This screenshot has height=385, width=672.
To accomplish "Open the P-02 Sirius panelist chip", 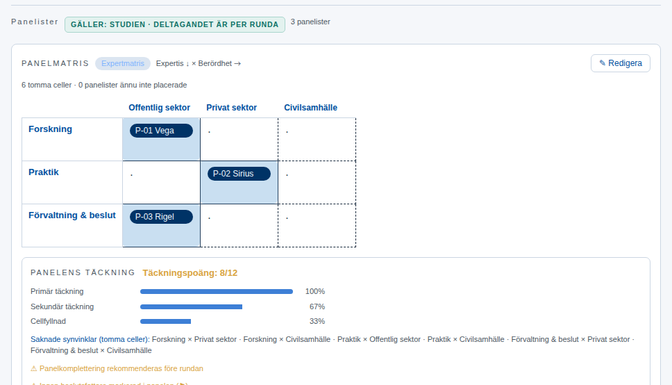I will point(239,174).
